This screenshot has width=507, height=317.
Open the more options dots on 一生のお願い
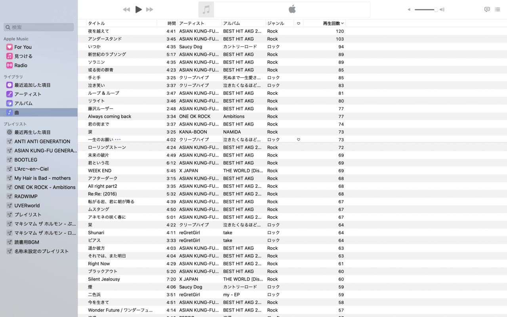118,139
